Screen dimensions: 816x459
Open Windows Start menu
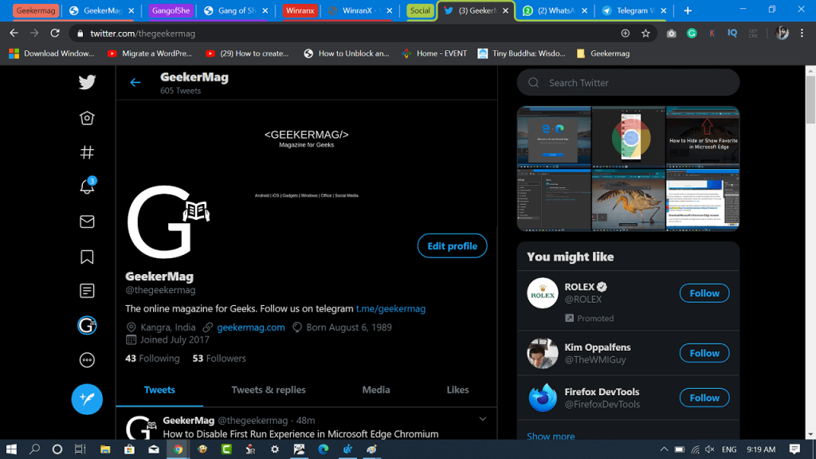pos(11,449)
